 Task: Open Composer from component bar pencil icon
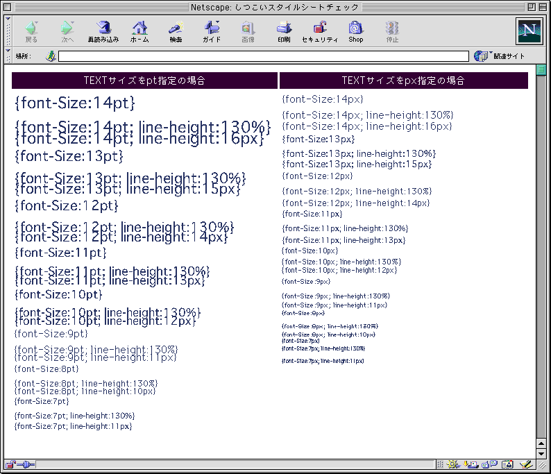pos(526,464)
